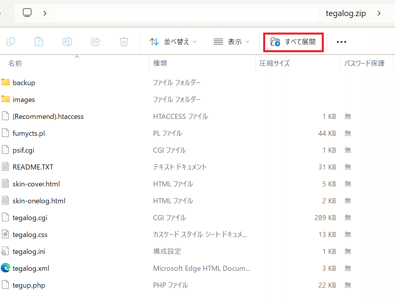Viewport: 395px width, 301px height.
Task: Select the tegalog.cgi file name
Action: pos(30,218)
